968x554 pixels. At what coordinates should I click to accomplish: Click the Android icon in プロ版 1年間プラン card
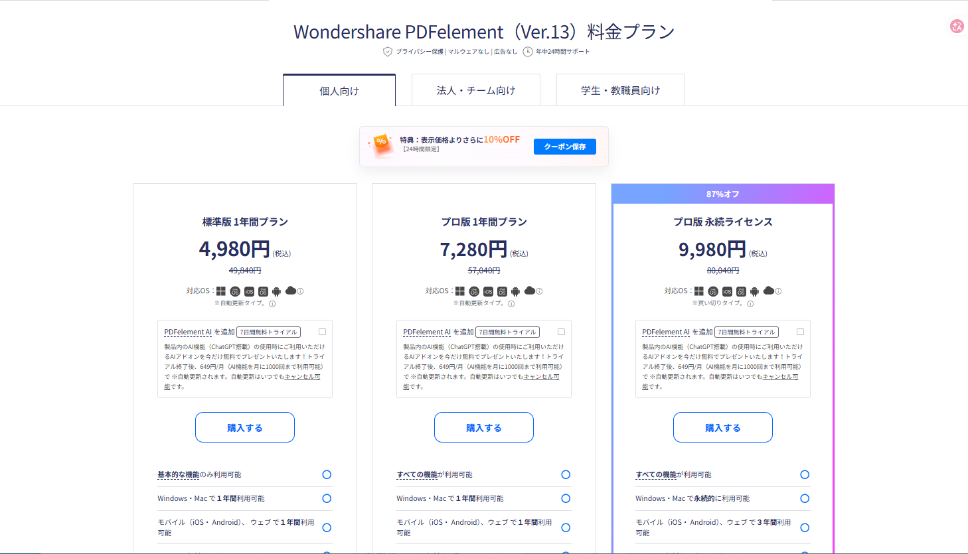click(x=515, y=291)
